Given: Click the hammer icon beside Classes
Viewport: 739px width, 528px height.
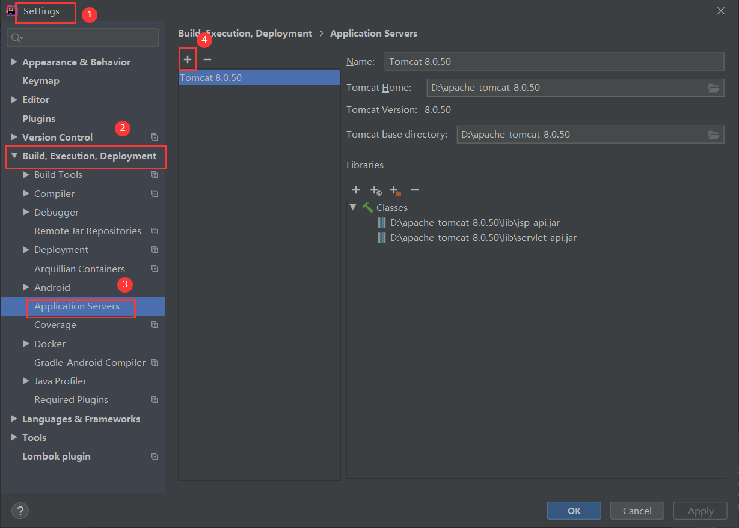Looking at the screenshot, I should 367,207.
